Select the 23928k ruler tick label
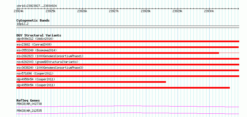Viewport: 247px width, 117px height. point(146,11)
